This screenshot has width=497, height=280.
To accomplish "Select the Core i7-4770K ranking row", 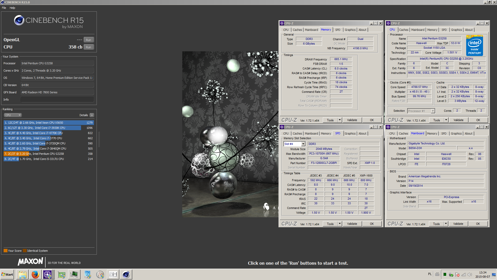I will tap(49, 133).
